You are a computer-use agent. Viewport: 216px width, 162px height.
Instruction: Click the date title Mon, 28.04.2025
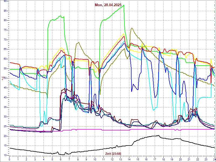pyautogui.click(x=108, y=5)
